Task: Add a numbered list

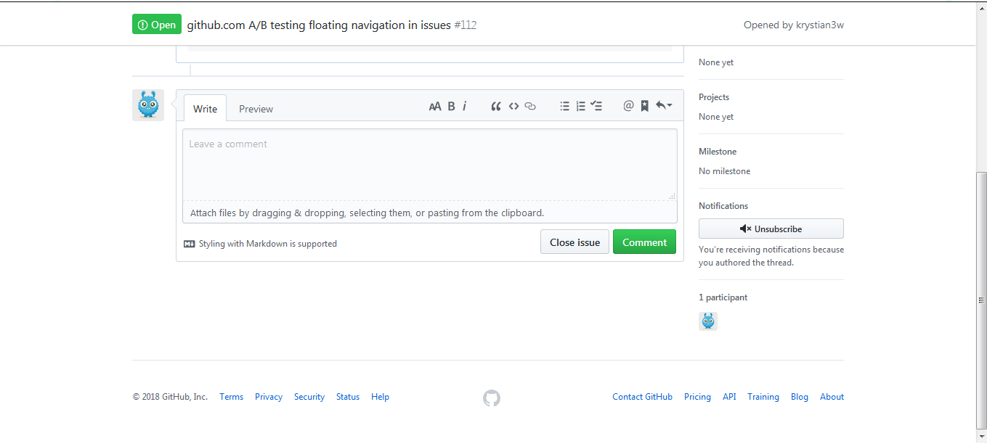Action: [x=580, y=106]
